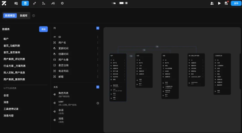Screen dimensions: 242x133
Task: Add a new column with plus icon
Action: click(x=98, y=28)
